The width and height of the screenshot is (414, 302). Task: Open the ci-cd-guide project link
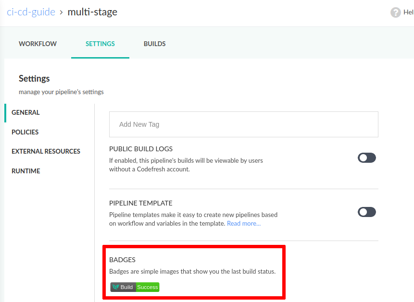click(x=31, y=12)
